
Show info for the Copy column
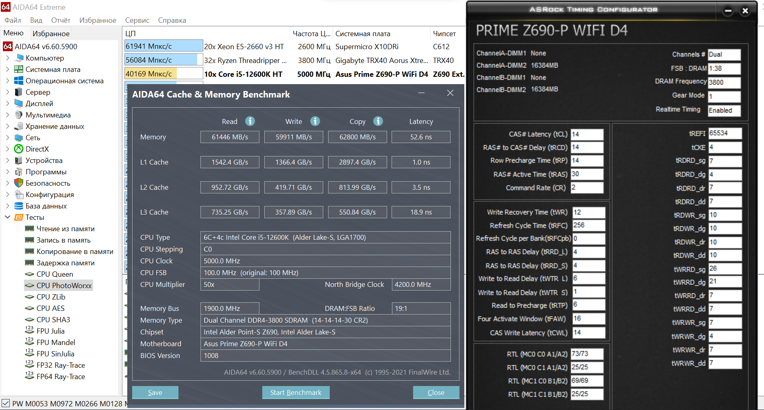tap(378, 121)
